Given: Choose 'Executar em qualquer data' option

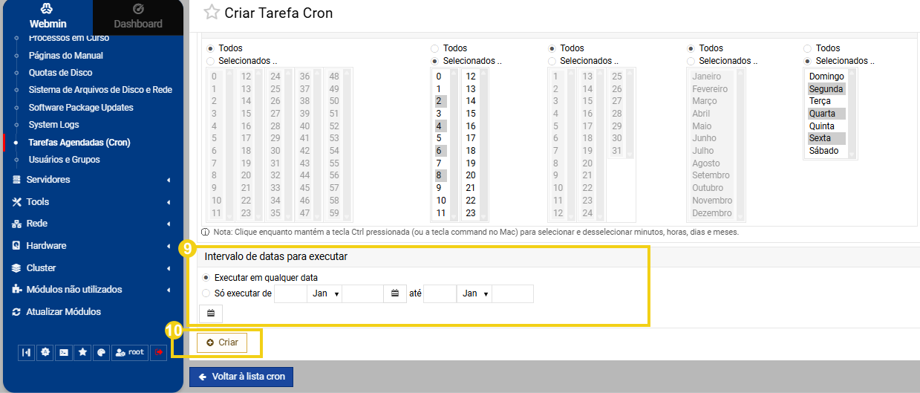Looking at the screenshot, I should pyautogui.click(x=207, y=277).
